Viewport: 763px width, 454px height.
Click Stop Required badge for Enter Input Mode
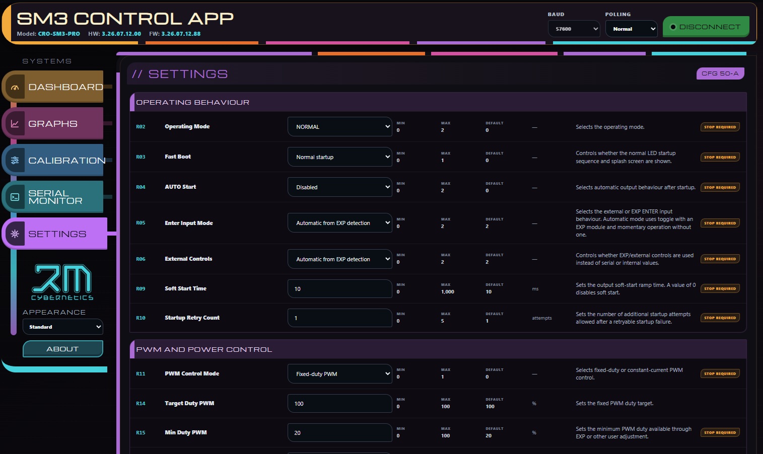coord(720,223)
